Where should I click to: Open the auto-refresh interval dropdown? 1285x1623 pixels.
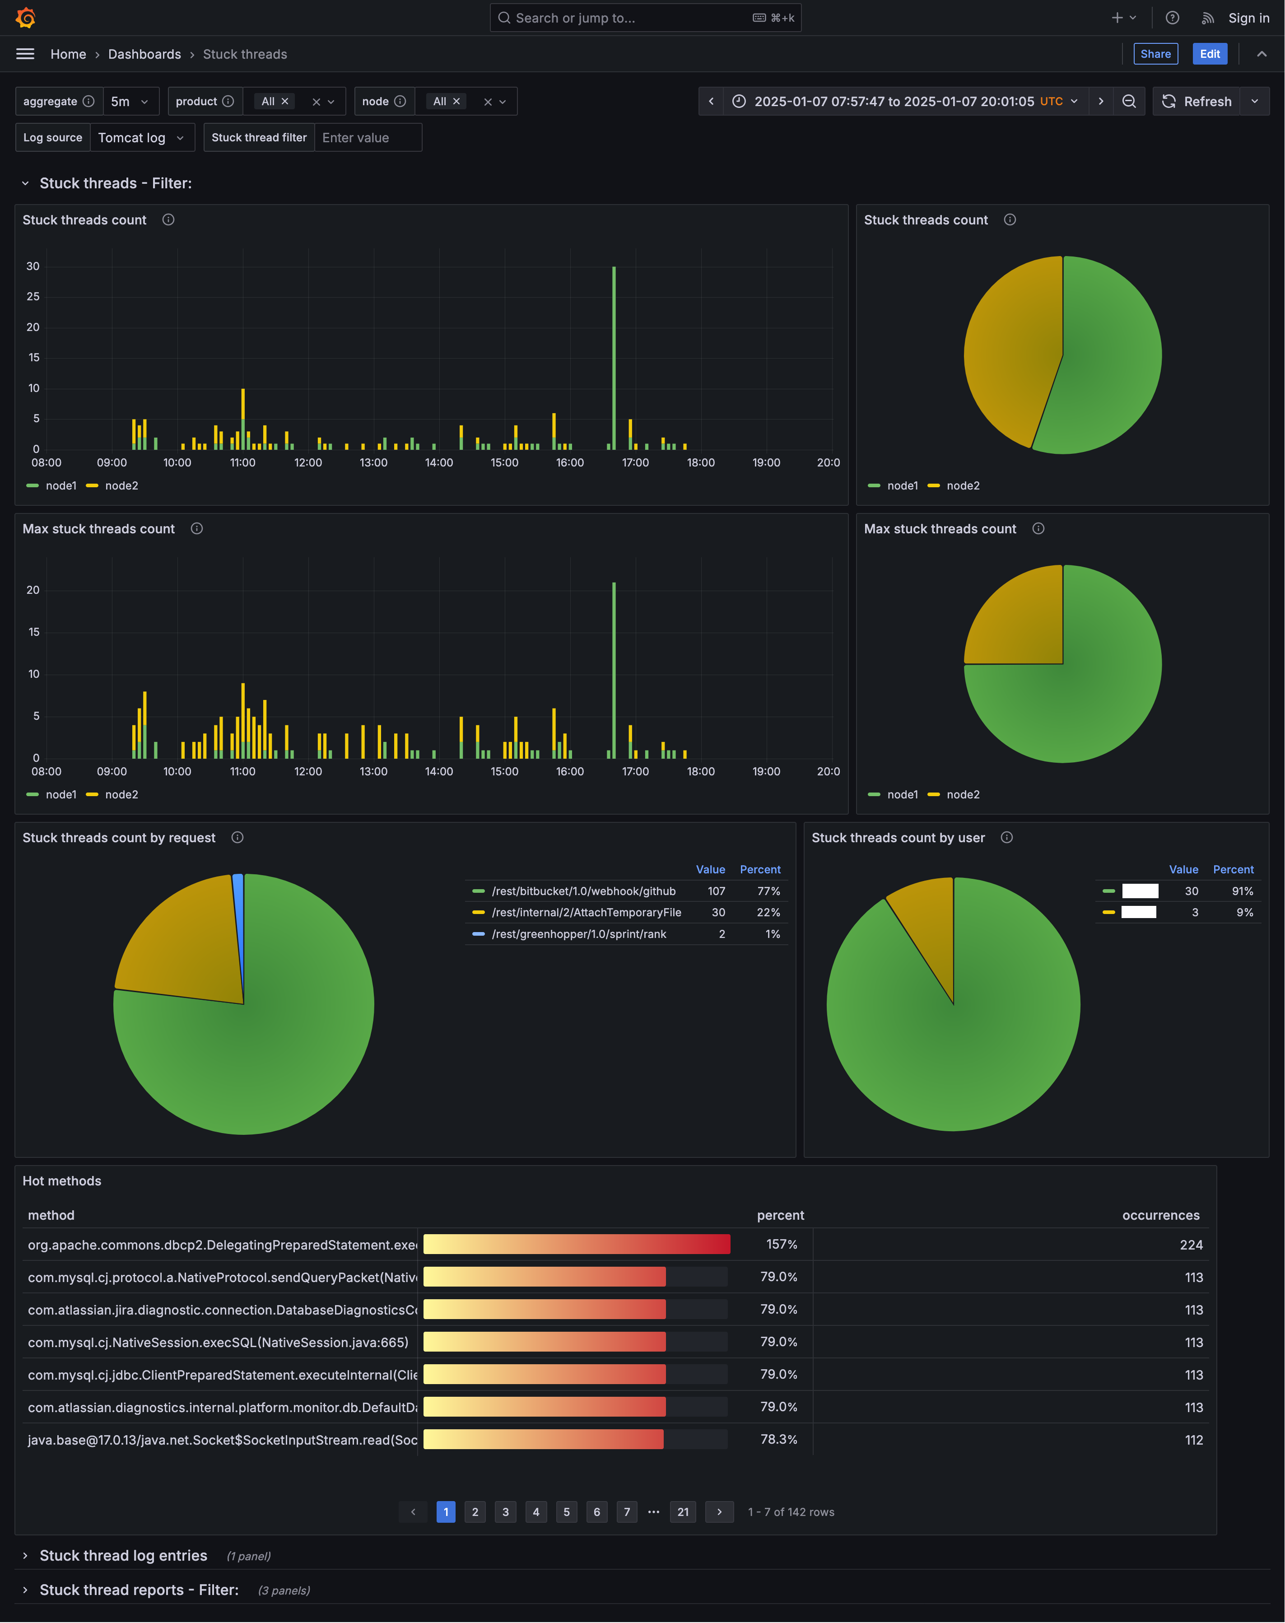[x=1254, y=101]
